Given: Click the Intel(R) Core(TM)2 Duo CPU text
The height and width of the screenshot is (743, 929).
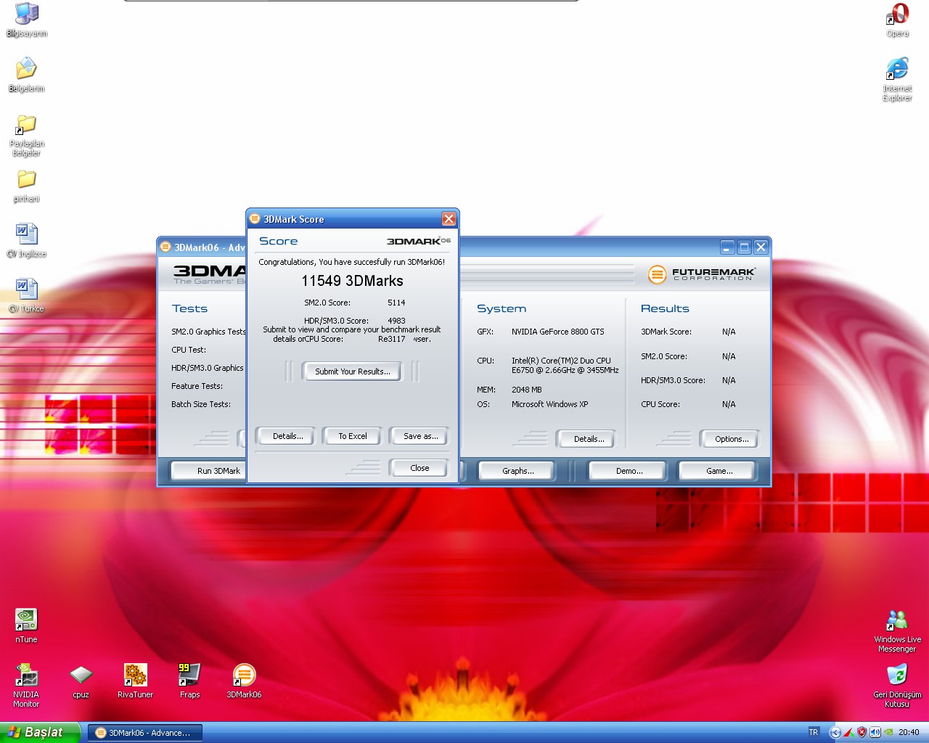Looking at the screenshot, I should click(x=561, y=361).
